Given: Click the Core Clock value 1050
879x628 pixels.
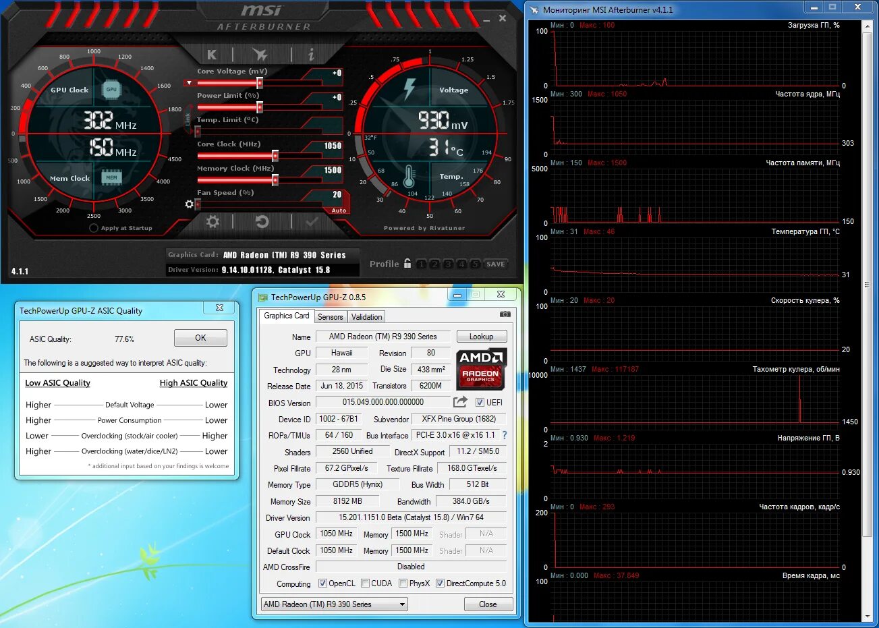Looking at the screenshot, I should coord(333,146).
